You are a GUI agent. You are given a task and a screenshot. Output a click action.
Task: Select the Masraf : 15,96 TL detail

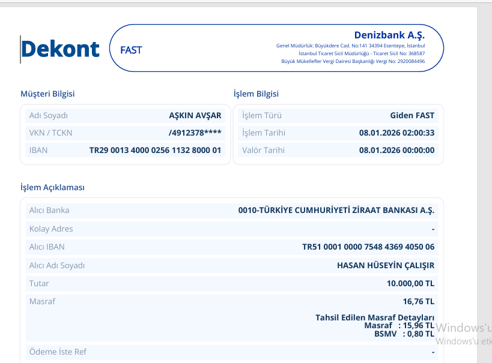[399, 326]
